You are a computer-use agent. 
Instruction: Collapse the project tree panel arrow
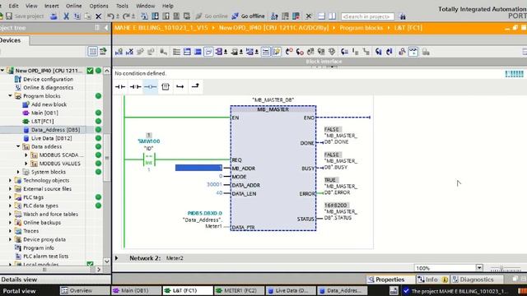click(106, 28)
